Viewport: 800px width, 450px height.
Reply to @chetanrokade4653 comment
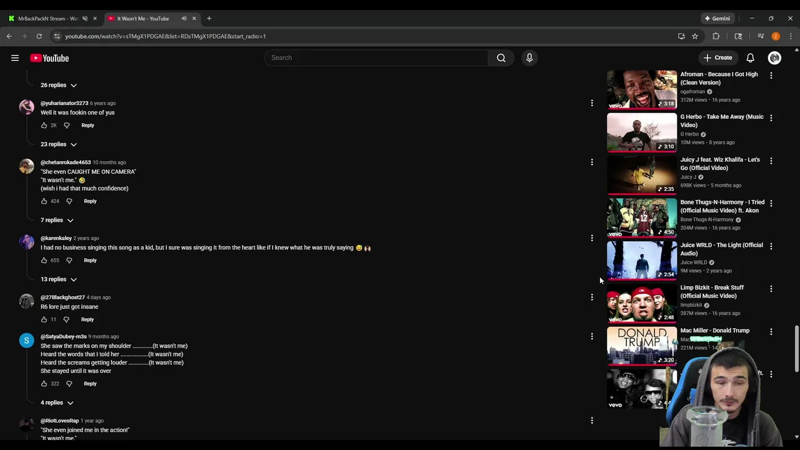point(90,201)
